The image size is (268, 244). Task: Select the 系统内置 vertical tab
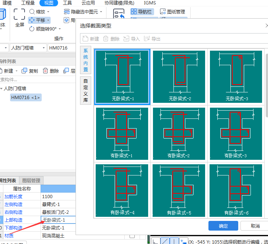(86, 60)
